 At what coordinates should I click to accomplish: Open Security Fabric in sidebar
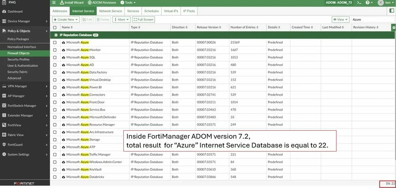(x=17, y=72)
